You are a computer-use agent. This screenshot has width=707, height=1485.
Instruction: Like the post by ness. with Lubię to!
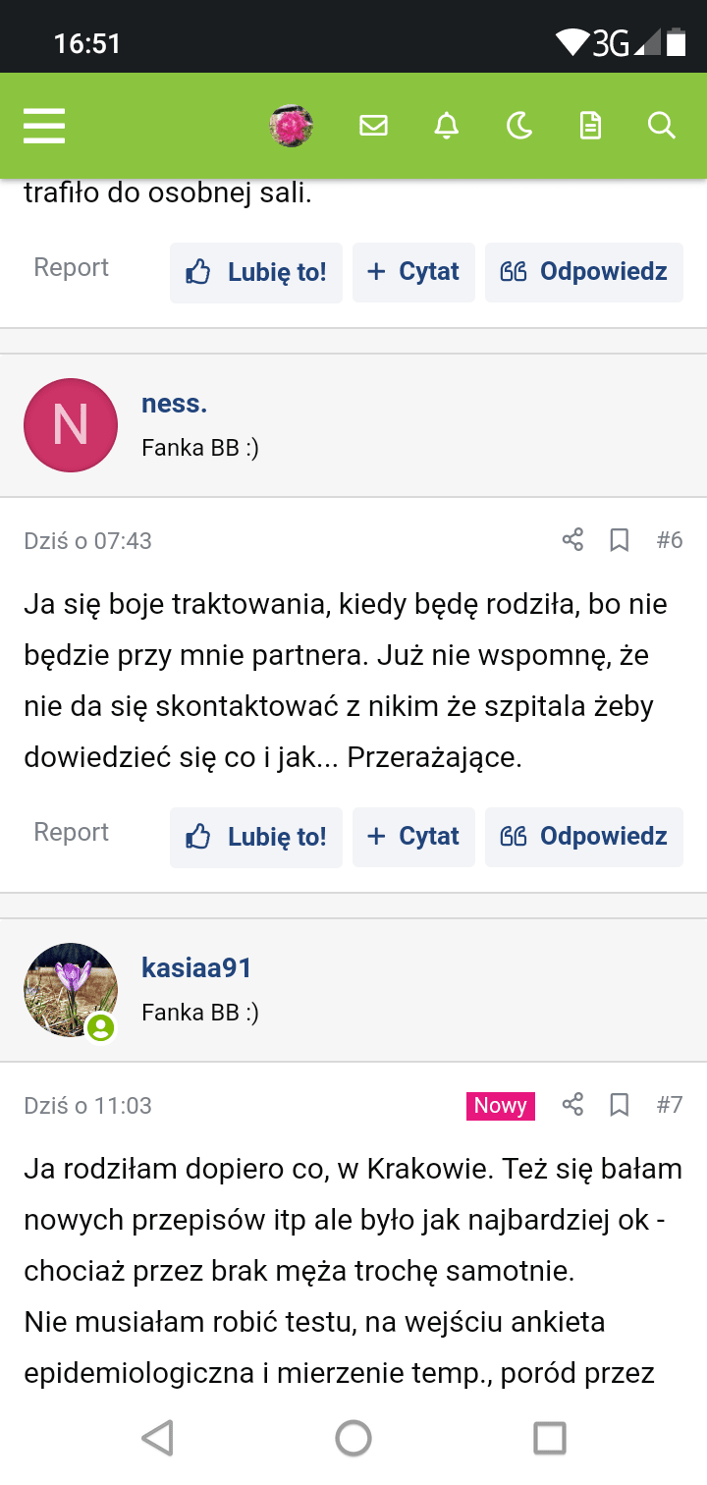pos(256,837)
